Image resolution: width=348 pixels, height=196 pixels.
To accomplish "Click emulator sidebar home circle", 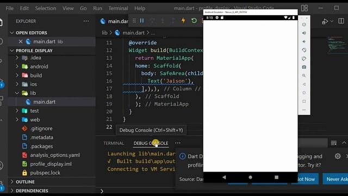I will point(304,93).
